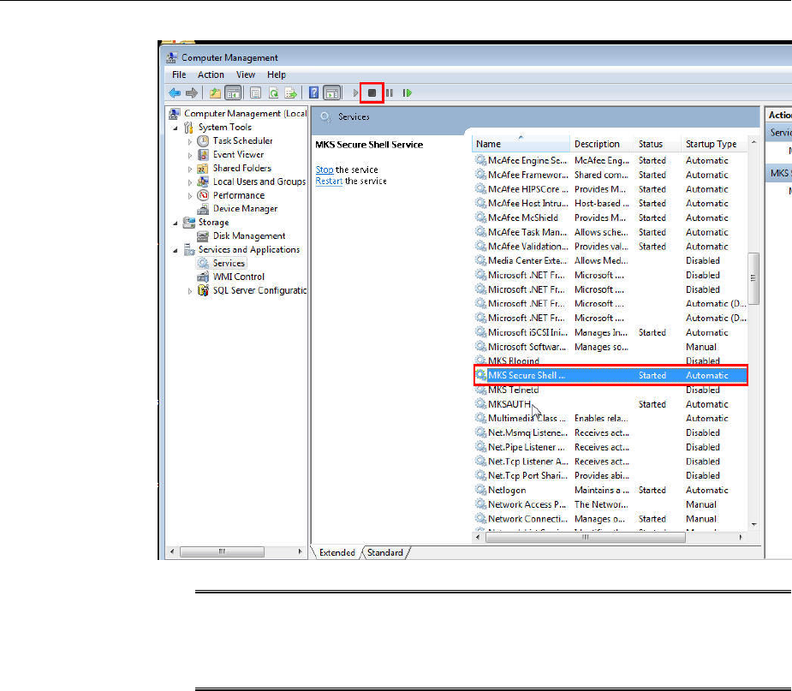Click services list scroll down arrow

tap(753, 525)
